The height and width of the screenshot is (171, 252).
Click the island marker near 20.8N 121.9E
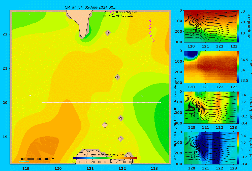coord(117,77)
